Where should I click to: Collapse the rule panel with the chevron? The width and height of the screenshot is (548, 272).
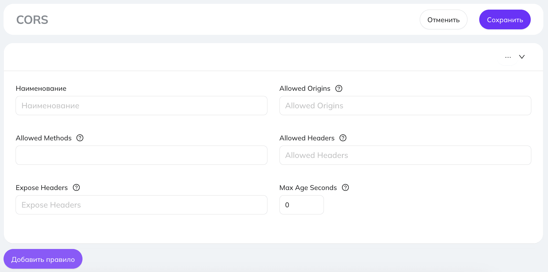pos(522,57)
